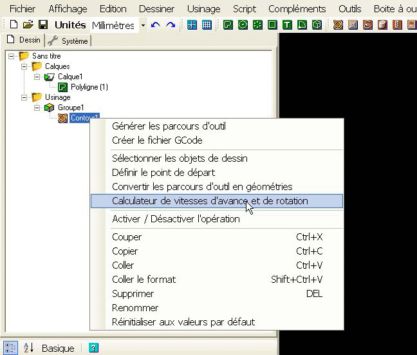
Task: Add a 3D profile machining operation
Action: 382,25
